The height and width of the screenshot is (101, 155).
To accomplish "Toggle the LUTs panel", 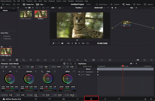I will (17, 4).
